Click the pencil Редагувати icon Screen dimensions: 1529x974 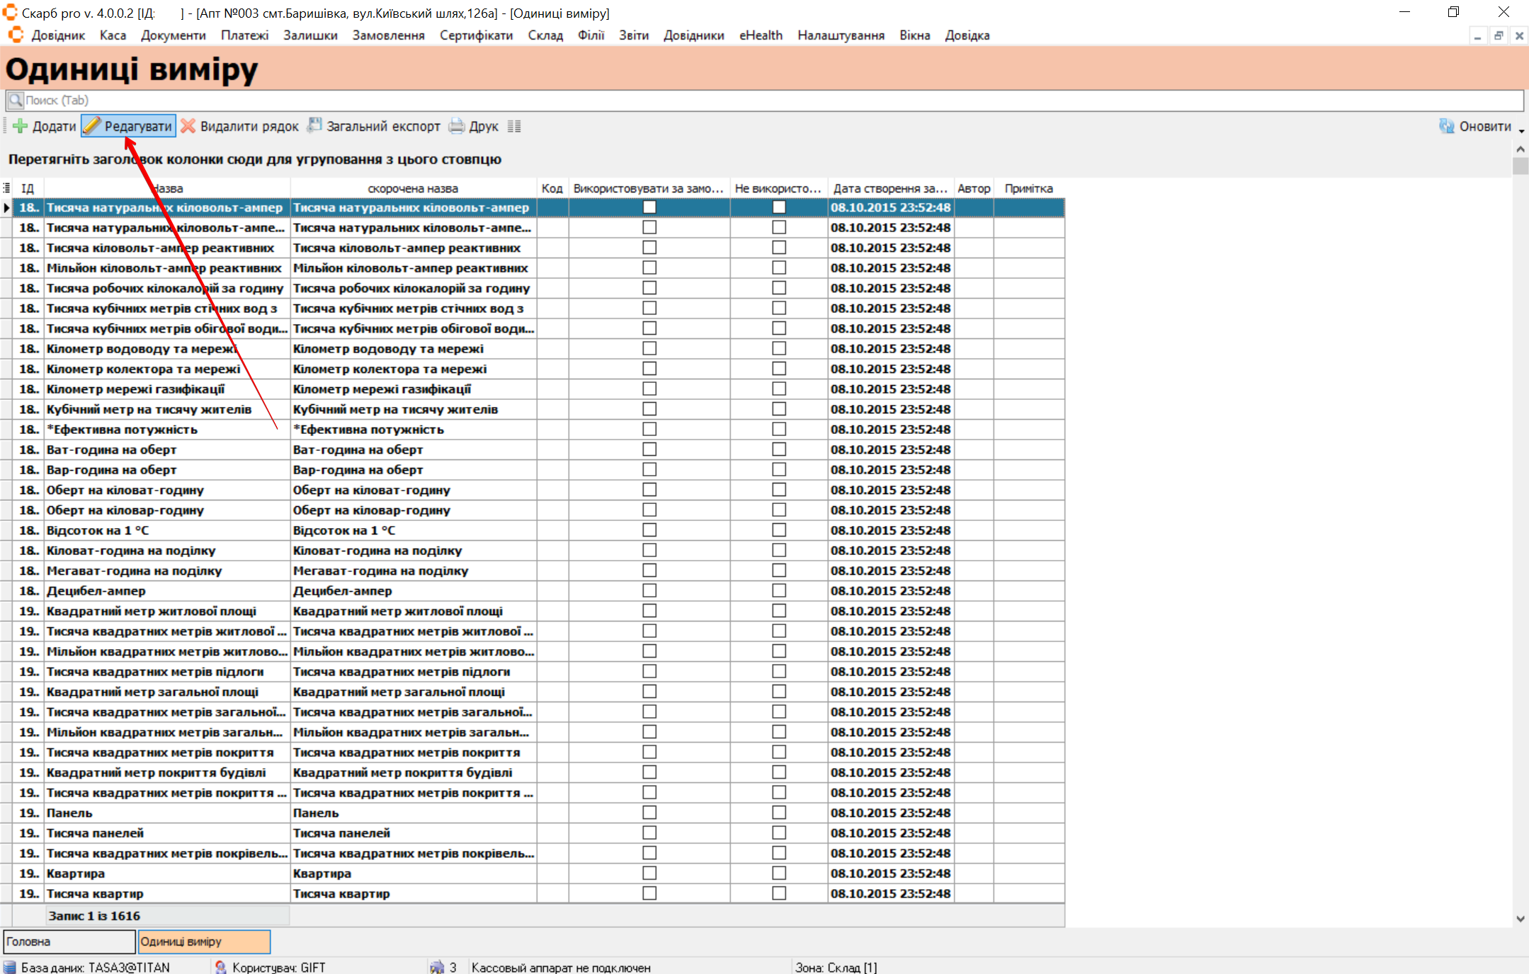pos(92,126)
